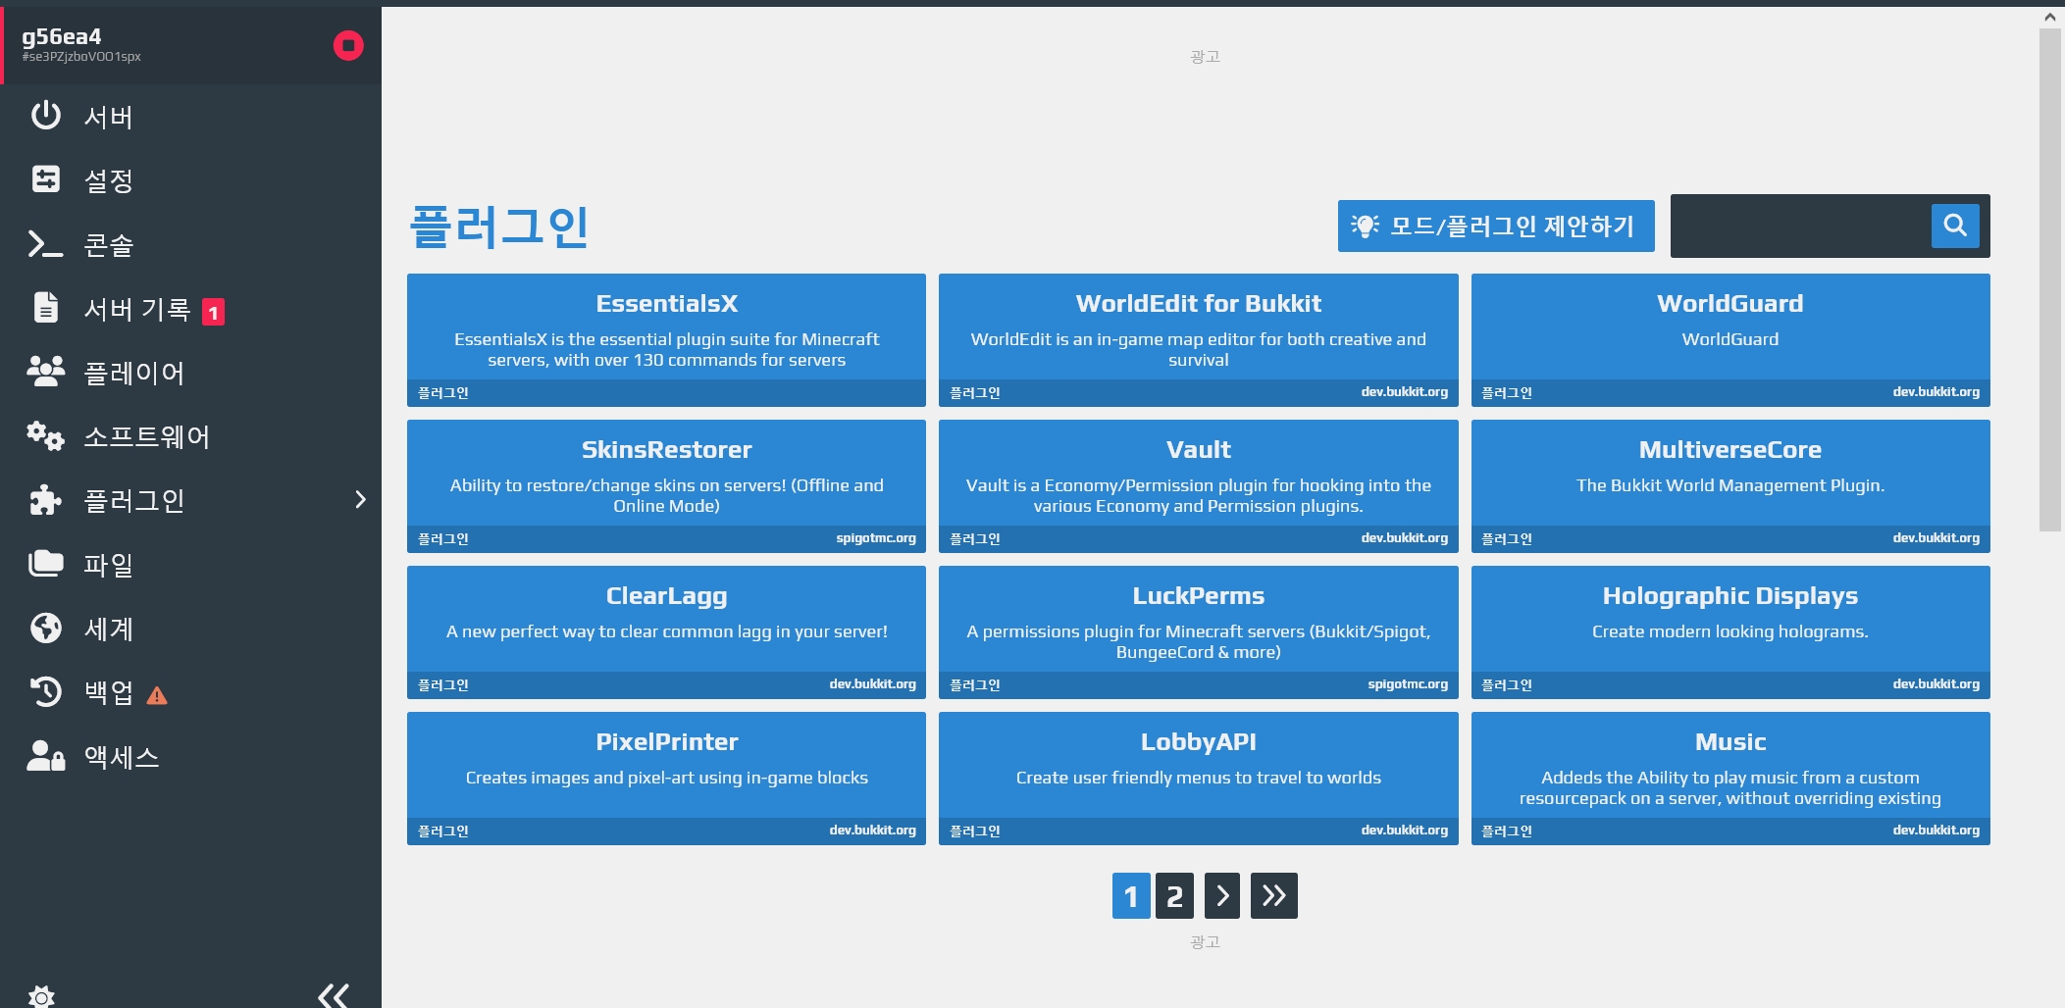This screenshot has height=1008, width=2065.
Task: Click the globe icon beside 세계
Action: click(45, 628)
